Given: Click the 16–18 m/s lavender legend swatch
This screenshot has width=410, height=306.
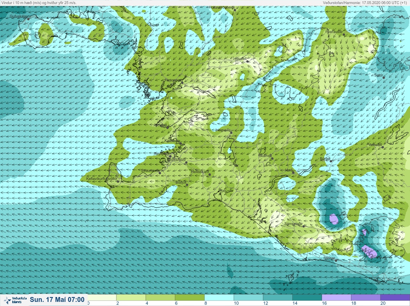Looking at the screenshot, I should click(336, 297).
